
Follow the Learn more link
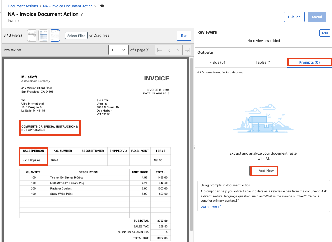point(209,207)
